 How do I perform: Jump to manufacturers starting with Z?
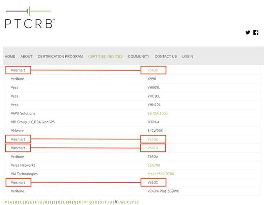pyautogui.click(x=138, y=202)
